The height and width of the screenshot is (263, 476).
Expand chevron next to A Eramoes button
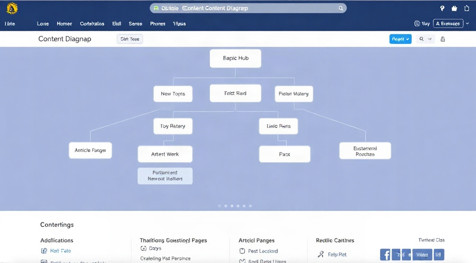coord(467,23)
